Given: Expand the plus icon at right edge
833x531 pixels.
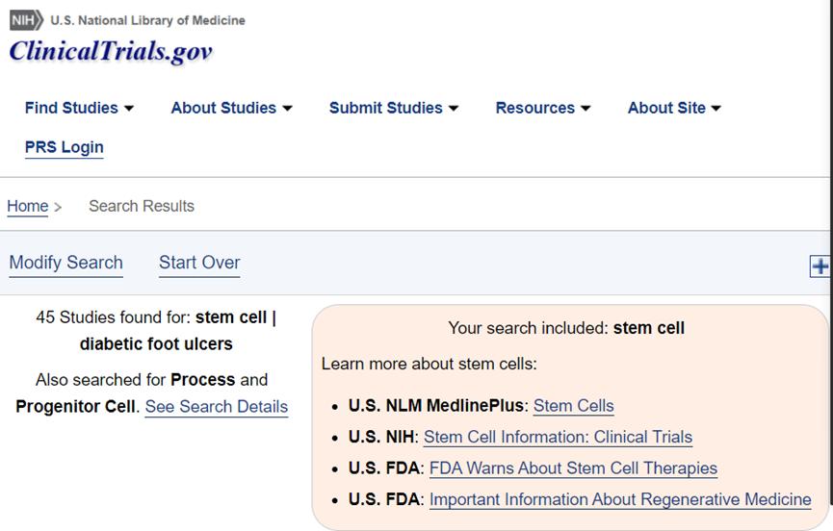Looking at the screenshot, I should tap(820, 266).
